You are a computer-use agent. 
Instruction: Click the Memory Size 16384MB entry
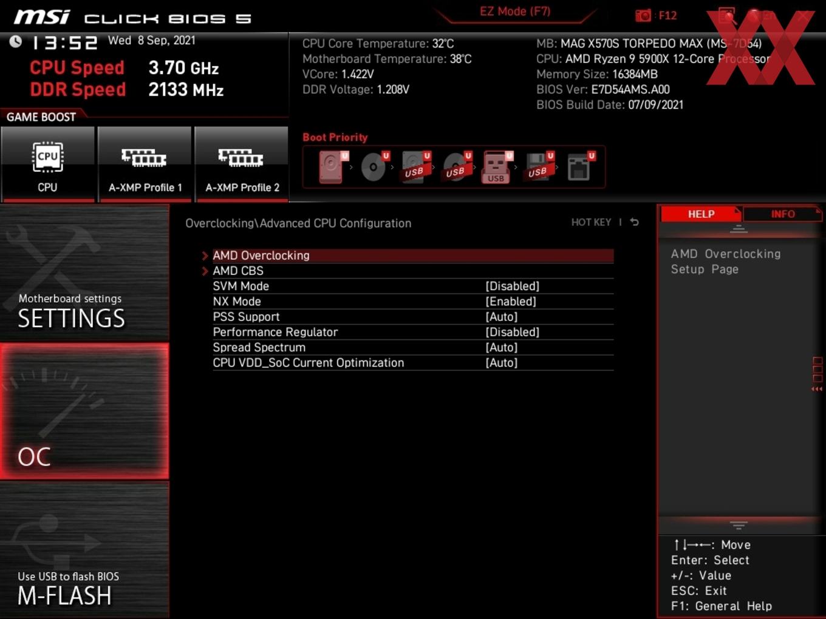597,74
